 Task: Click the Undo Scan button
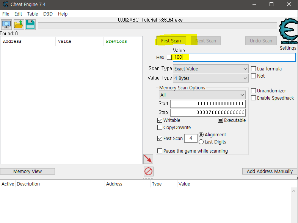tap(261, 41)
